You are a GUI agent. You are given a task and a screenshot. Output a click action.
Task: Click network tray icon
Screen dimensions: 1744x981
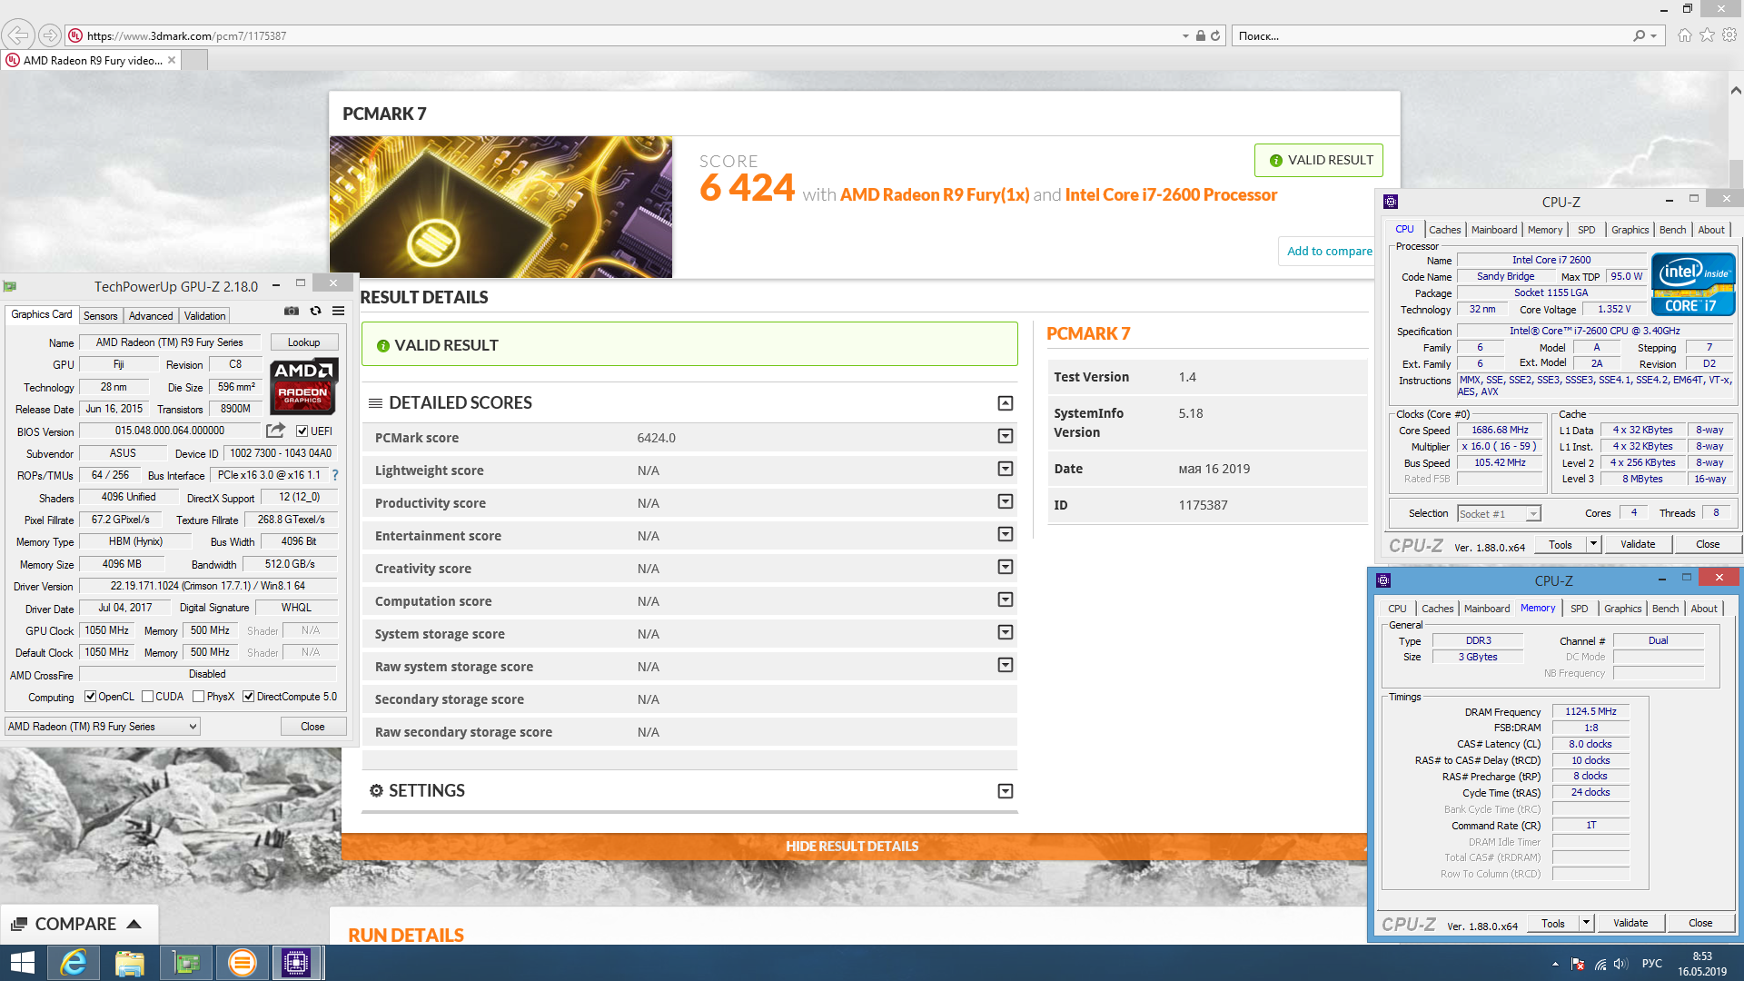[x=1600, y=964]
